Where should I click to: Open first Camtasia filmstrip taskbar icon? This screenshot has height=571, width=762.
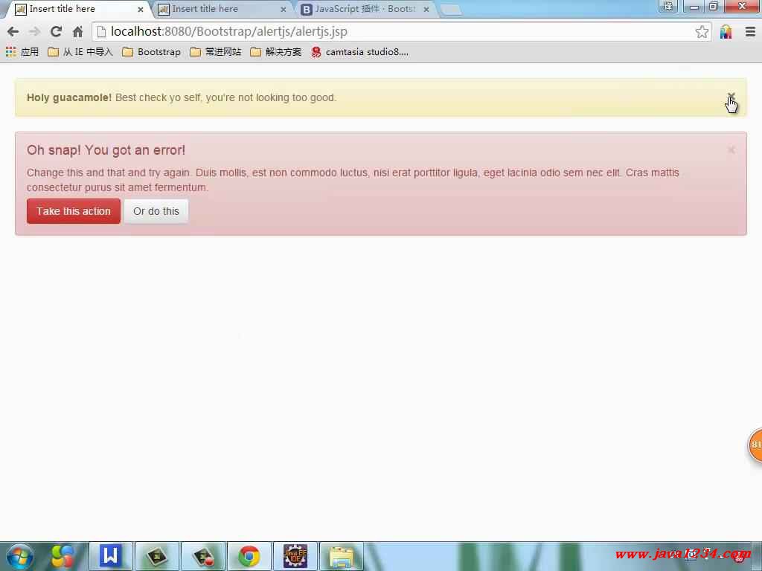(x=157, y=556)
